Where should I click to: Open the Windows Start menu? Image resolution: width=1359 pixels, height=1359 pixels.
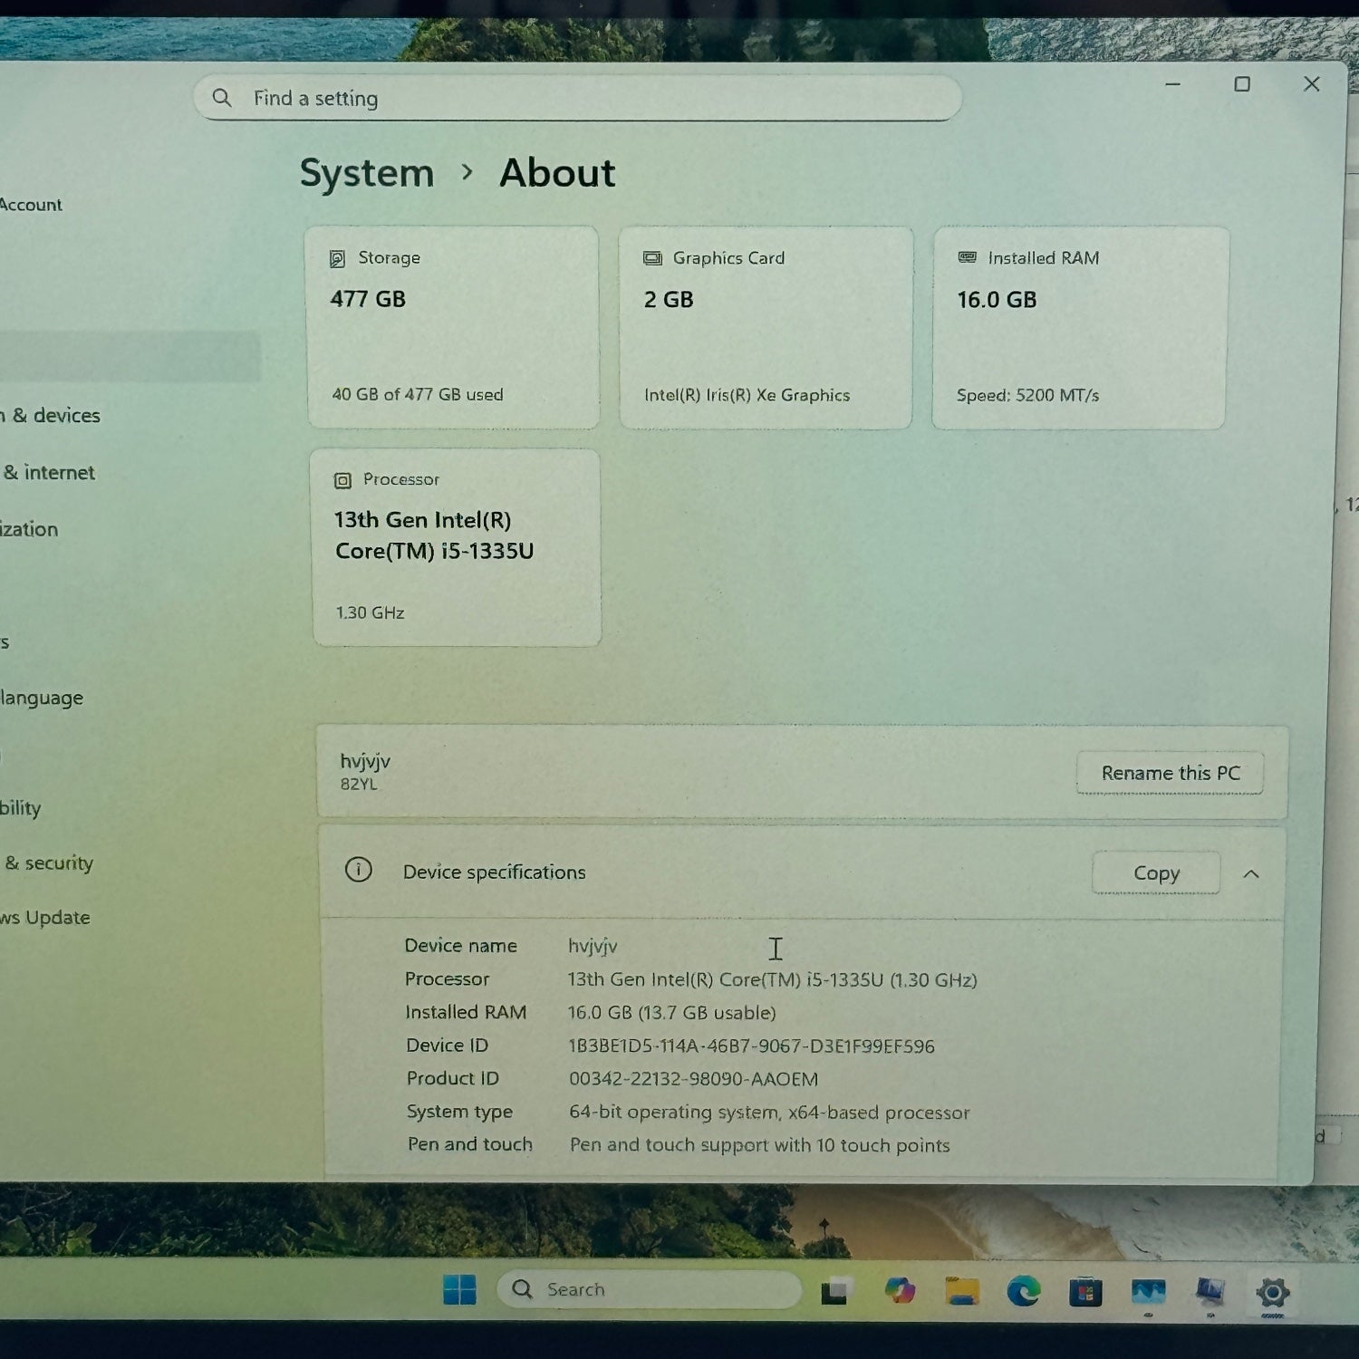pyautogui.click(x=459, y=1289)
